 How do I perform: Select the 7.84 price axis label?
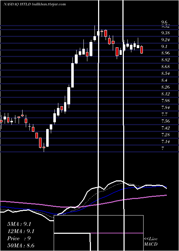pos(165,108)
